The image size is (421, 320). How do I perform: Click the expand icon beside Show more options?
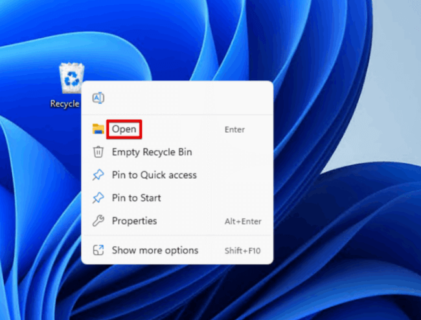click(x=98, y=250)
